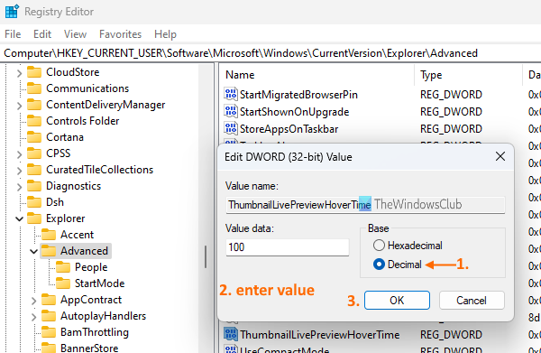Select the Cortana folder icon
Viewport: 541px width, 353px height.
[x=34, y=137]
